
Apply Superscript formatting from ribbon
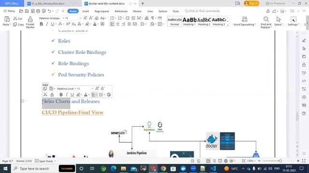pos(68,24)
